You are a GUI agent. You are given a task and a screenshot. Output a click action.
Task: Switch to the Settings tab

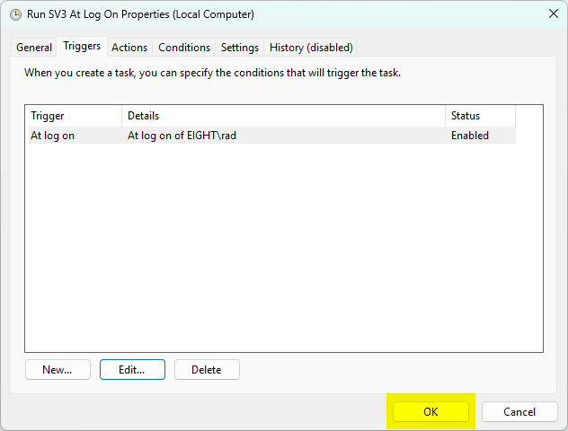point(240,48)
